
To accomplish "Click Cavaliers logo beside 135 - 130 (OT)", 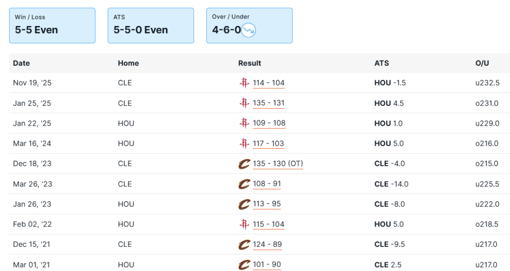I will coord(244,164).
